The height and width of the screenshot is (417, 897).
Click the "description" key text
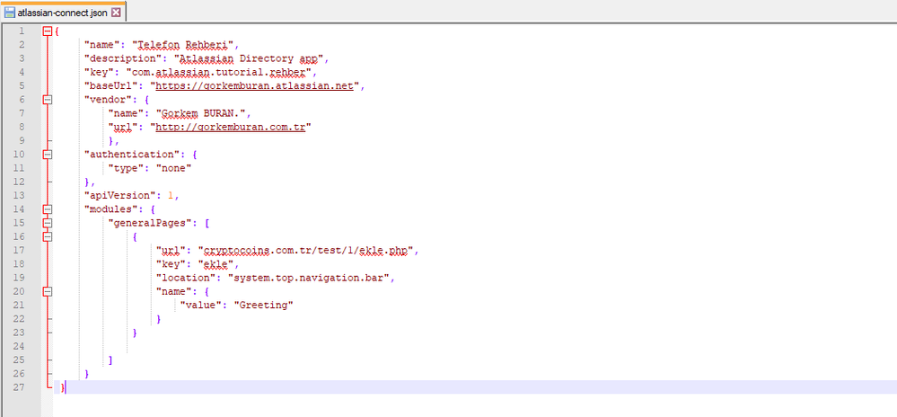coord(122,58)
